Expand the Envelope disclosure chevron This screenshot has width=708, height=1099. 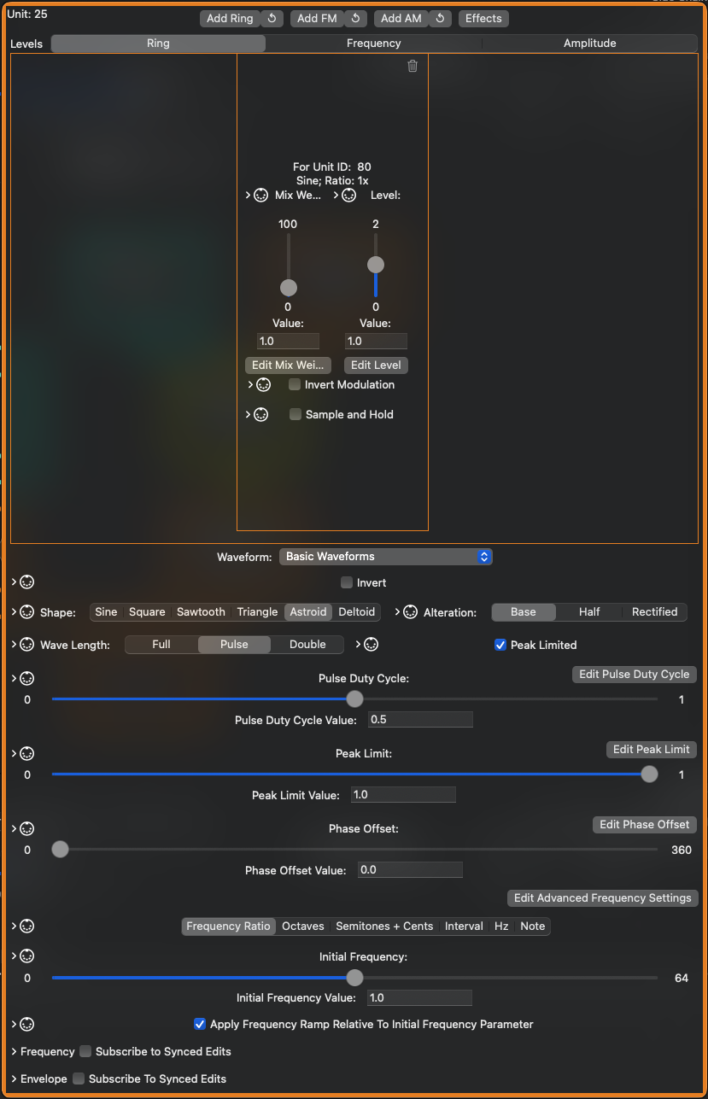click(15, 1079)
